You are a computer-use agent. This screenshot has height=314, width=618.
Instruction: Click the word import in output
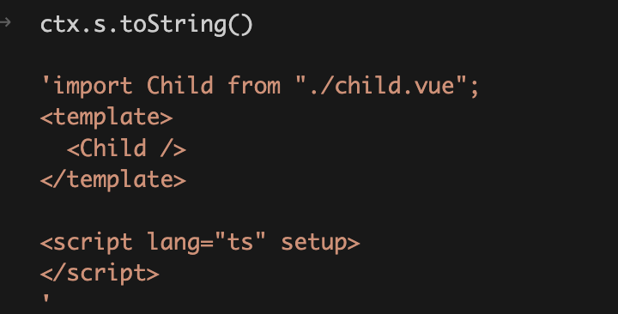click(93, 87)
